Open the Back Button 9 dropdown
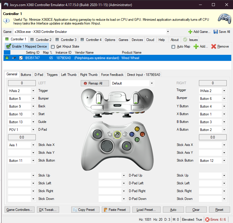The height and width of the screenshot is (223, 233). point(33,106)
